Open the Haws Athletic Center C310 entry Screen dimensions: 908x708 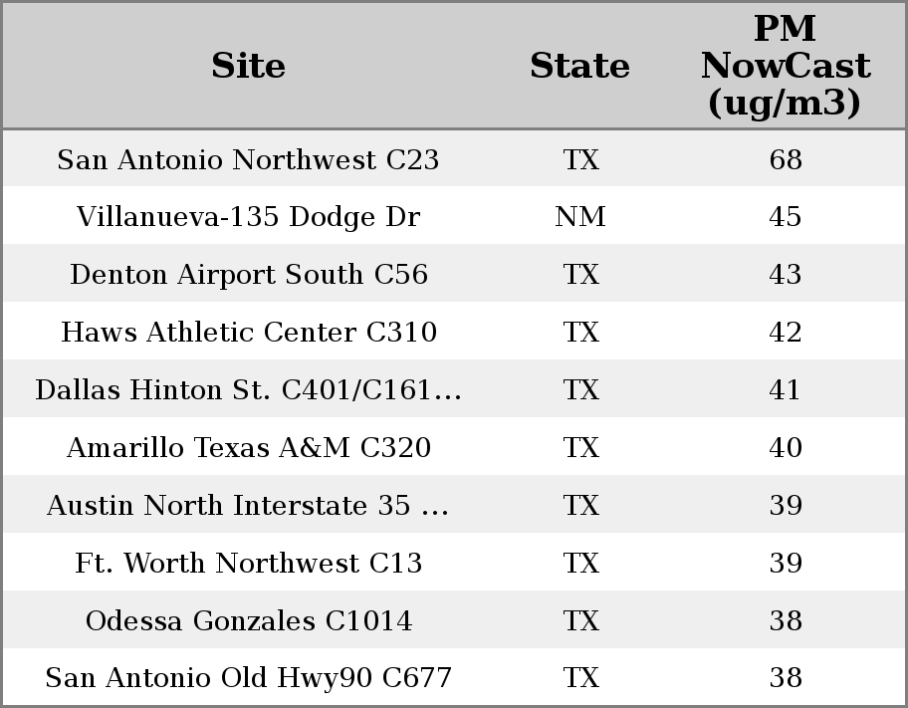click(248, 333)
